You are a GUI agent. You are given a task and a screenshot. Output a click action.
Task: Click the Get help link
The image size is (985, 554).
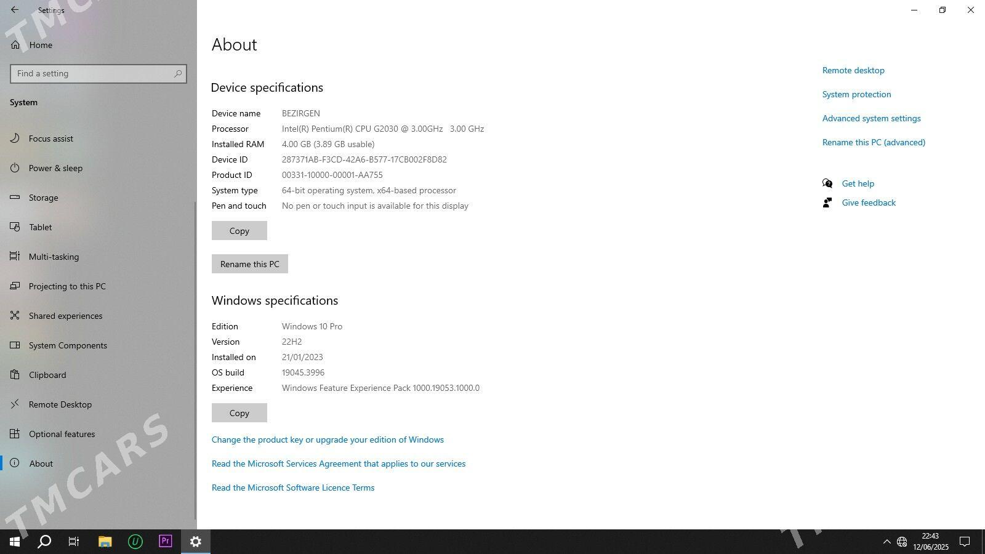click(x=858, y=183)
